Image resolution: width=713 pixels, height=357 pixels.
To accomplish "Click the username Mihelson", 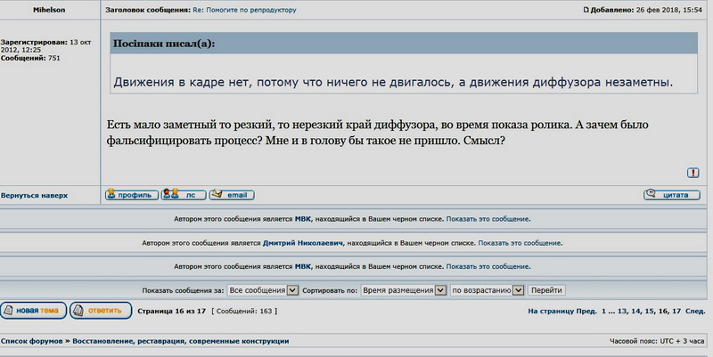I will (x=49, y=10).
